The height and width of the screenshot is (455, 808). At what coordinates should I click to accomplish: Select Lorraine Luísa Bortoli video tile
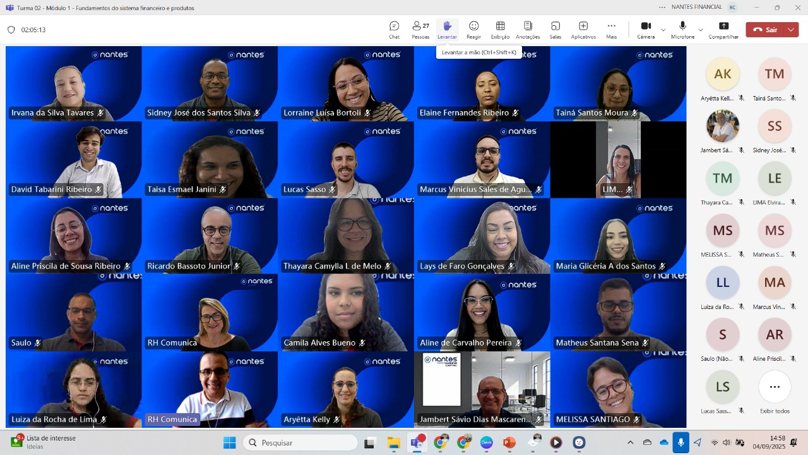[346, 83]
